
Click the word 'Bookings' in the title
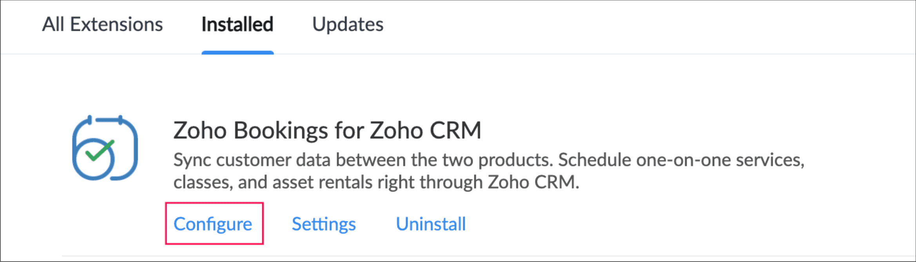point(281,130)
